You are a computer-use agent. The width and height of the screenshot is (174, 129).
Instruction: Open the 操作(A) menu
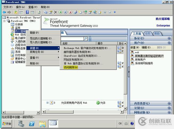[20, 7]
